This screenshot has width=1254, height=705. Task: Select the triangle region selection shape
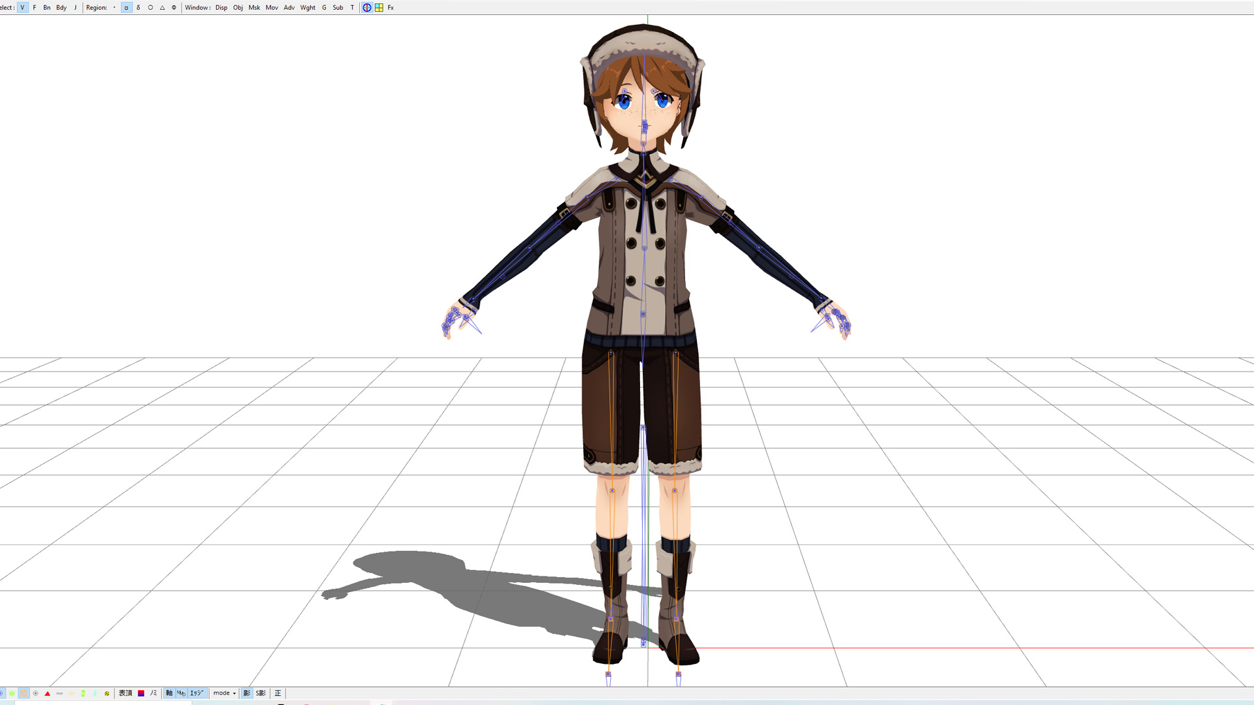[x=161, y=7]
